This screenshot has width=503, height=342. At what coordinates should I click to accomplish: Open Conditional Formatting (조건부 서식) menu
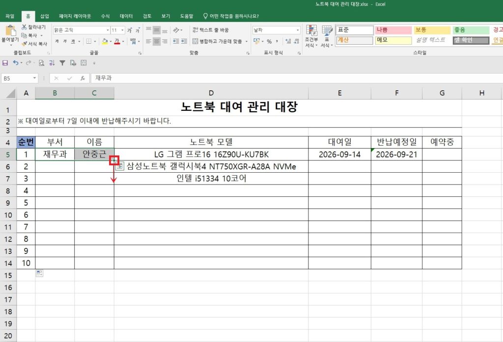tap(311, 36)
